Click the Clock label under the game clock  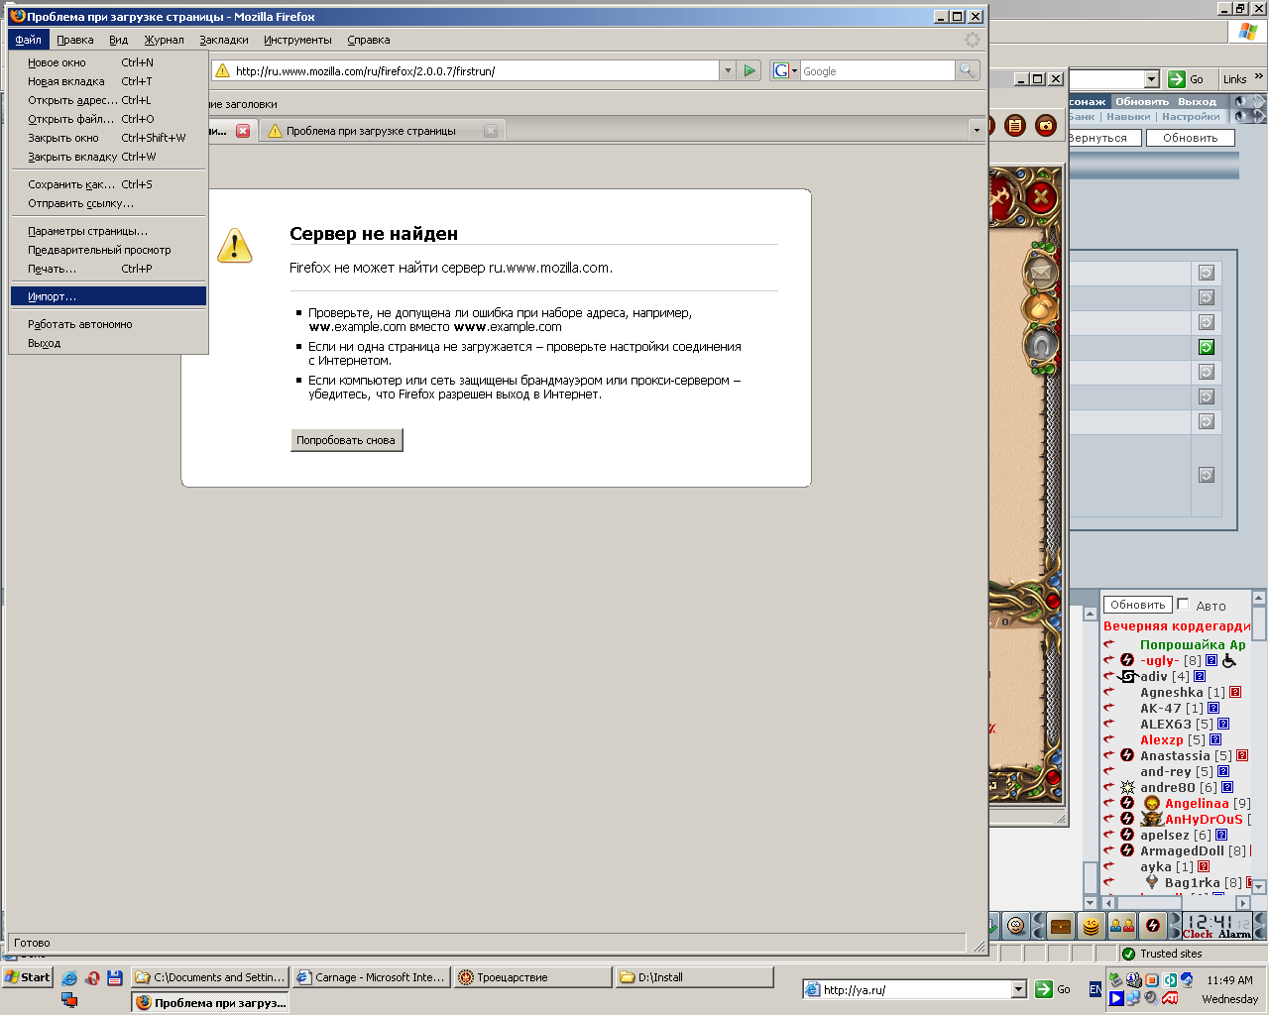click(x=1198, y=934)
